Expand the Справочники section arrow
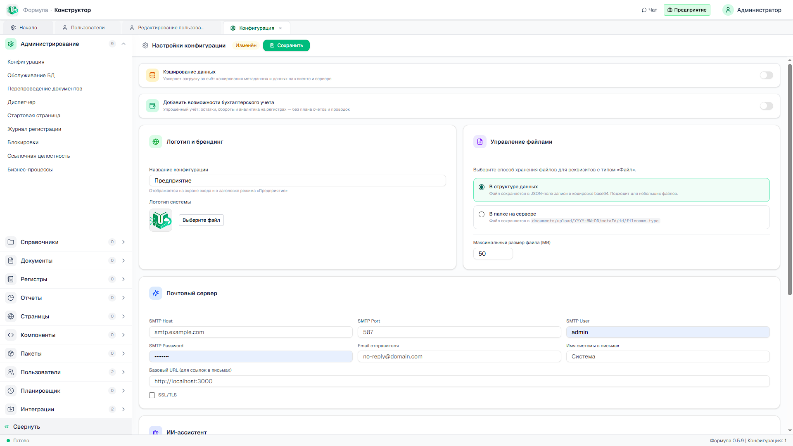Screen dimensions: 793x446 pos(123,242)
